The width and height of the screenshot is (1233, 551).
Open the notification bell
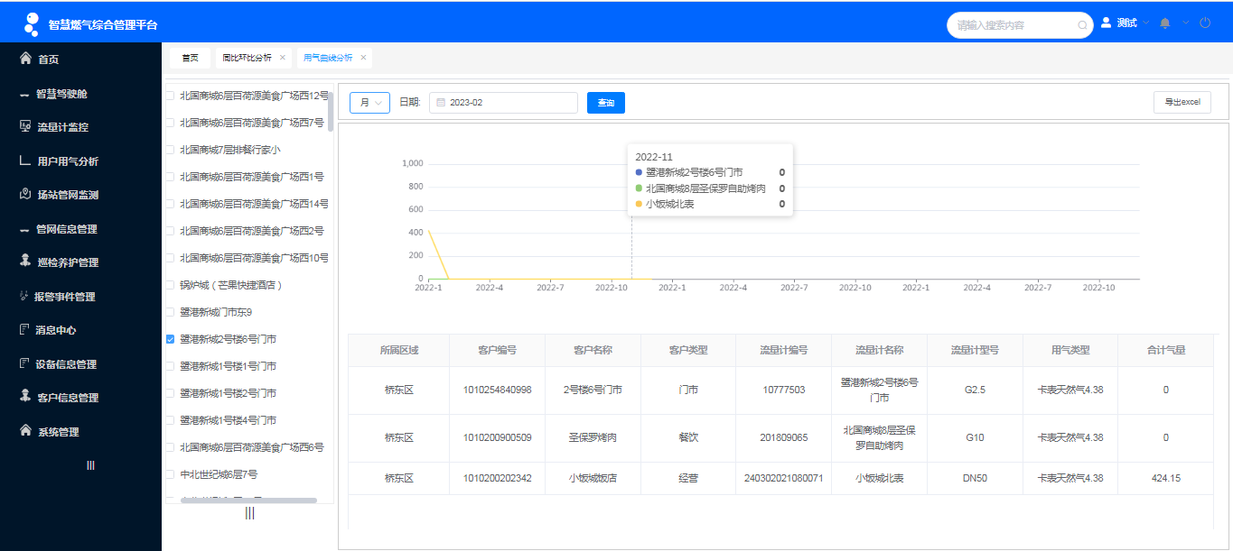(x=1164, y=23)
